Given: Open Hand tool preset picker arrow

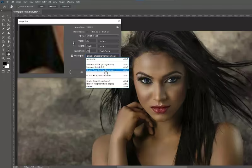Looking at the screenshot, I should (14, 7).
